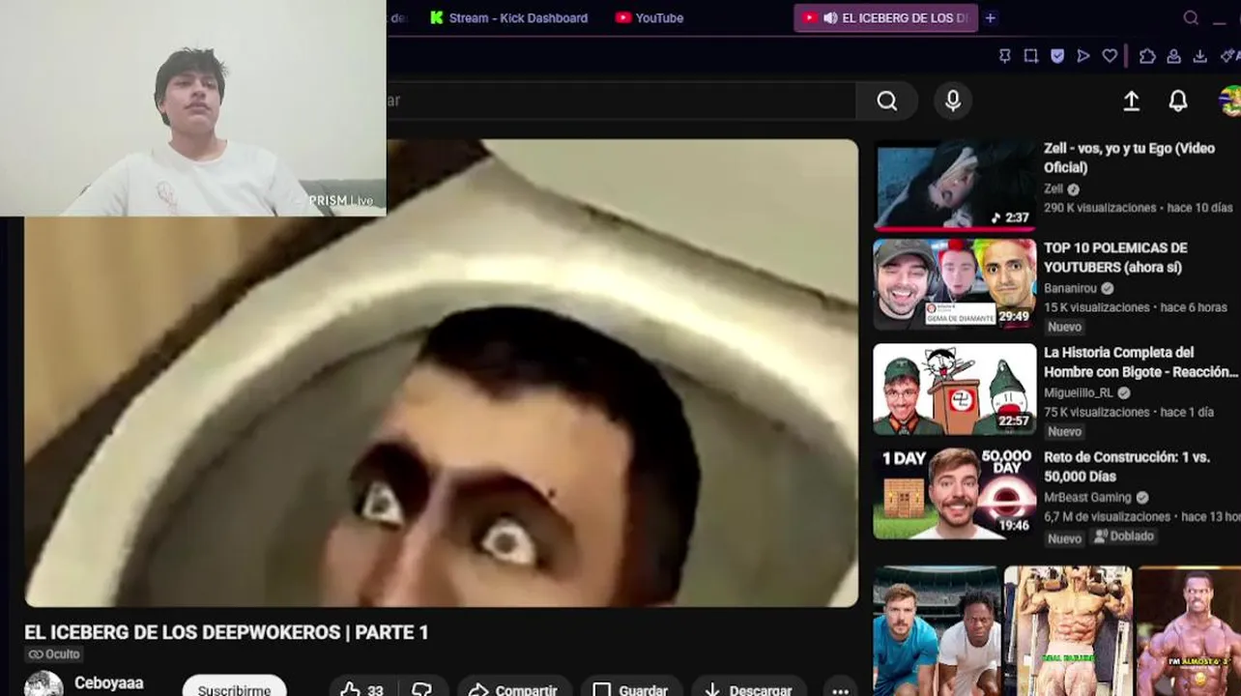1241x696 pixels.
Task: Click the '33' like count
Action: click(375, 690)
